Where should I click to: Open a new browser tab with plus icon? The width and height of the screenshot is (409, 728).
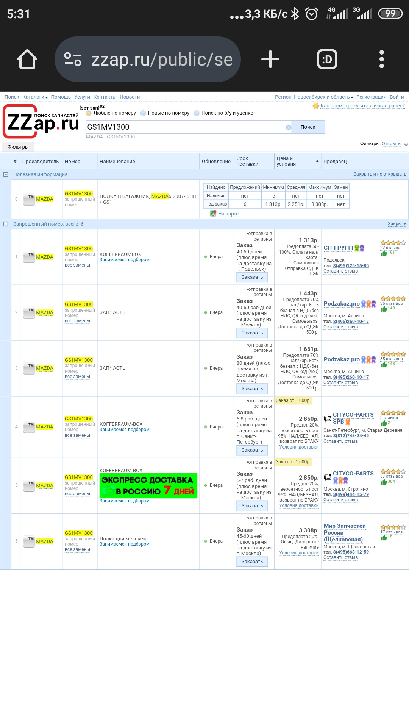coord(270,60)
